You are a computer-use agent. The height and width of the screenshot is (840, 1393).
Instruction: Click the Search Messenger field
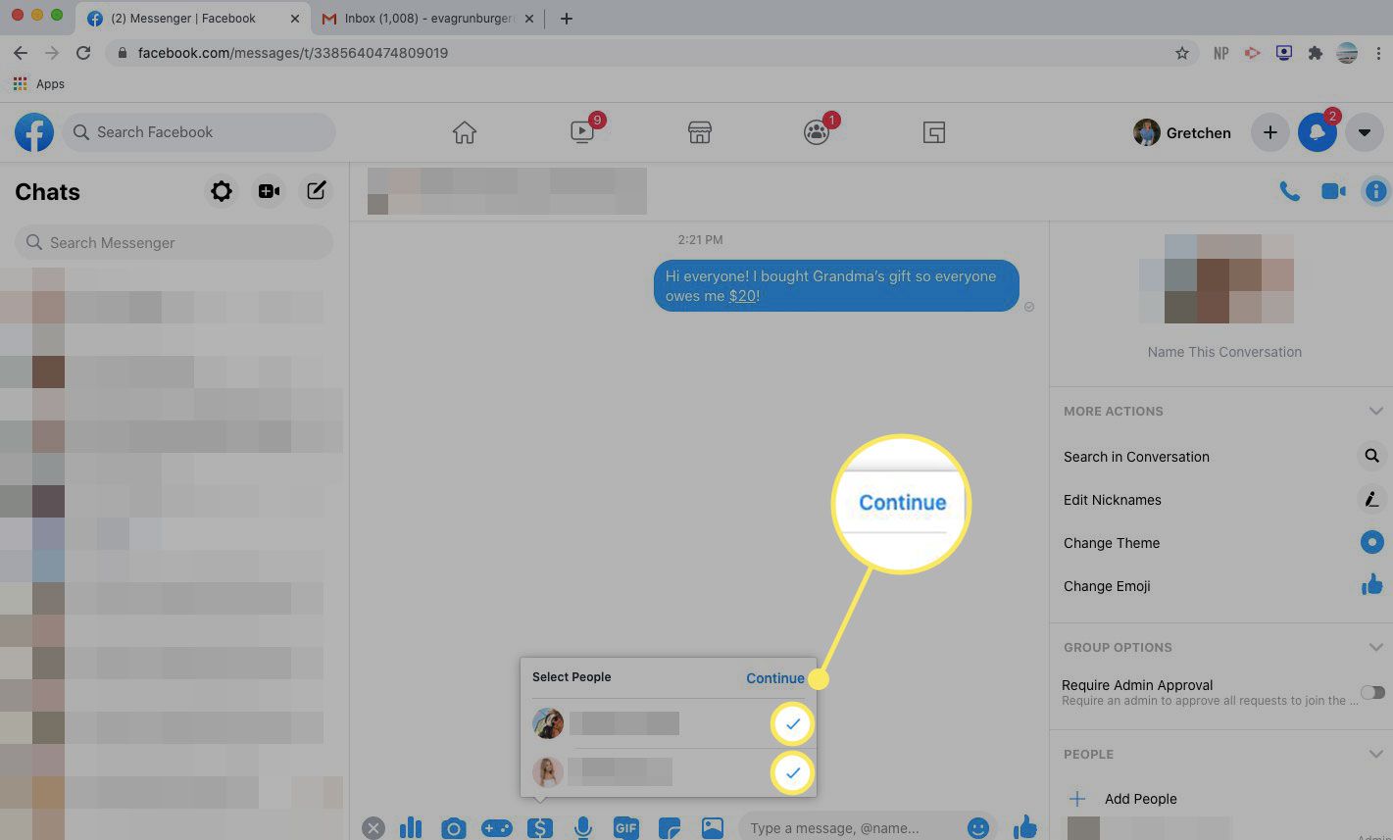[x=174, y=242]
